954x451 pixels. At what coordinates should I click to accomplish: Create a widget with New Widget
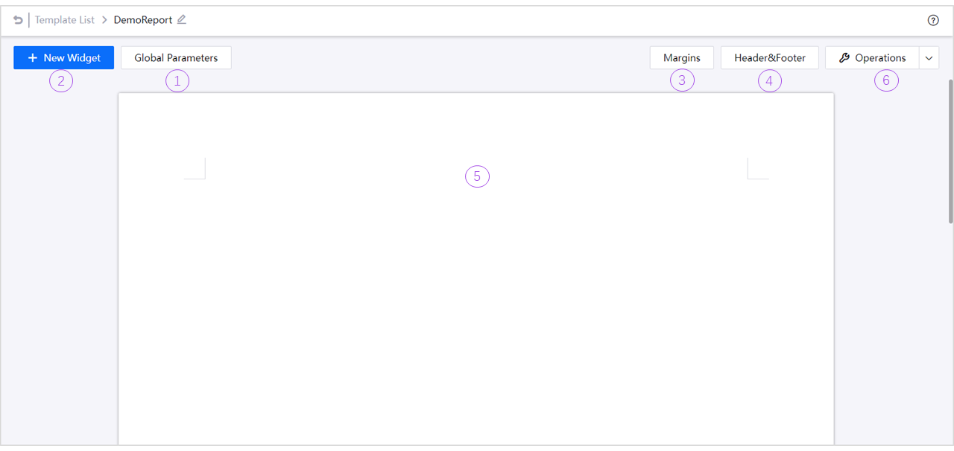coord(63,57)
